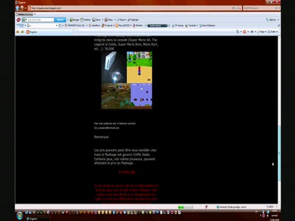Click the page loading progress bar
295x221 pixels.
pyautogui.click(x=186, y=207)
